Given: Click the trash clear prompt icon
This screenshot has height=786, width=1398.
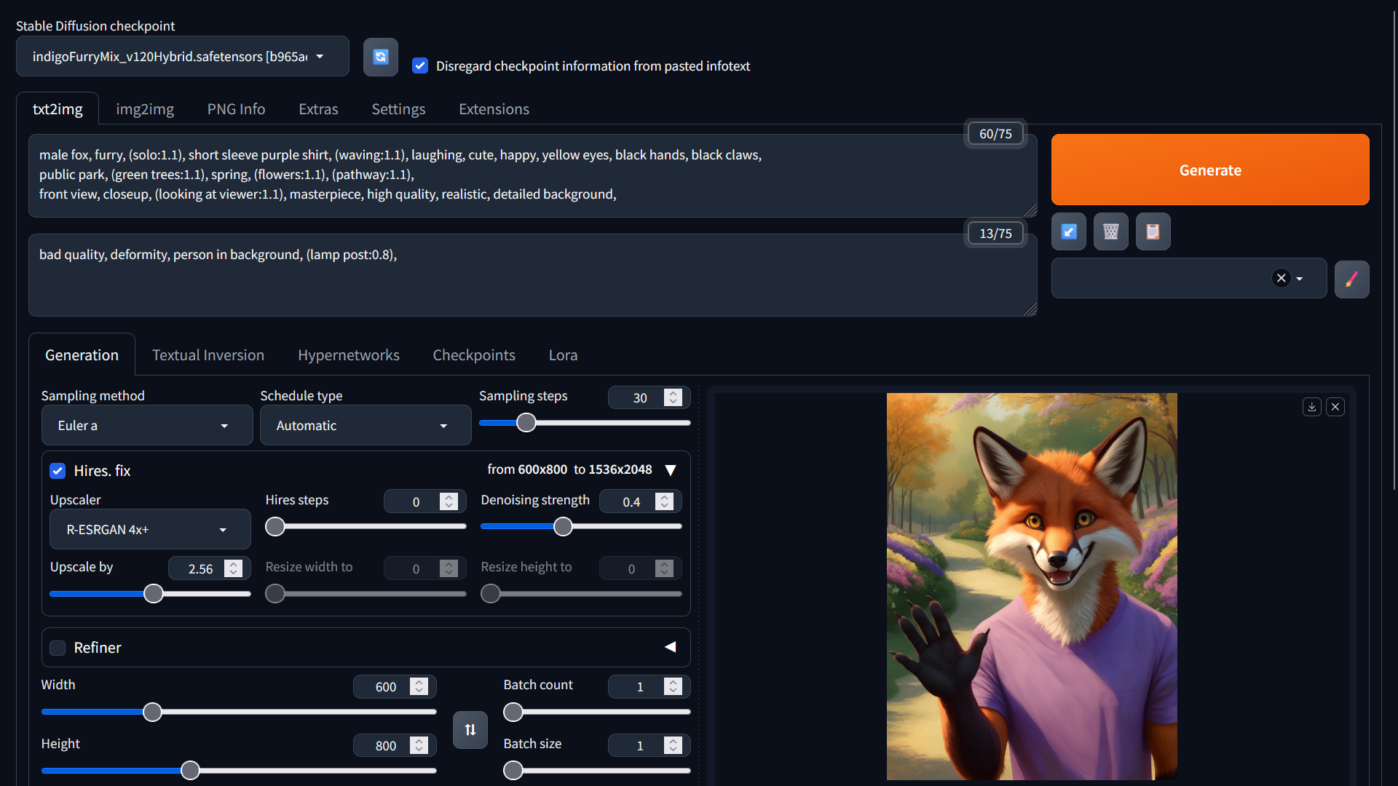Looking at the screenshot, I should [1110, 231].
